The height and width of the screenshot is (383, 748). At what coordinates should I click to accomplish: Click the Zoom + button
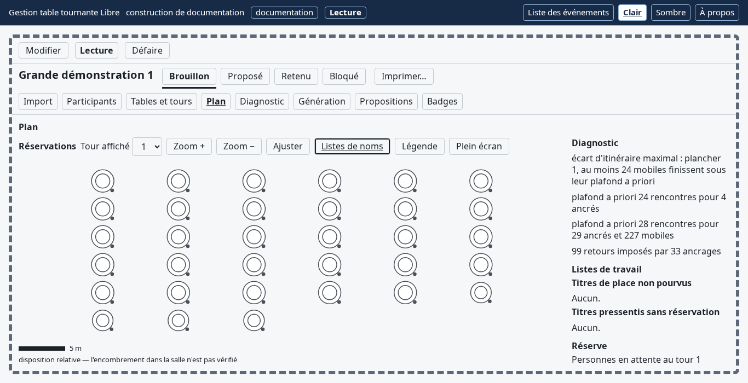pyautogui.click(x=189, y=146)
